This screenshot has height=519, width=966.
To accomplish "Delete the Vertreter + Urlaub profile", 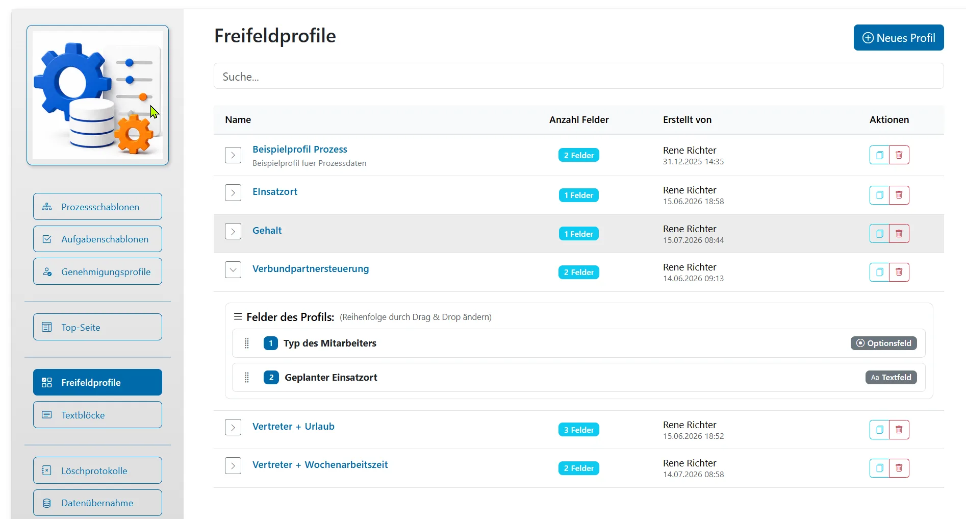I will click(899, 430).
